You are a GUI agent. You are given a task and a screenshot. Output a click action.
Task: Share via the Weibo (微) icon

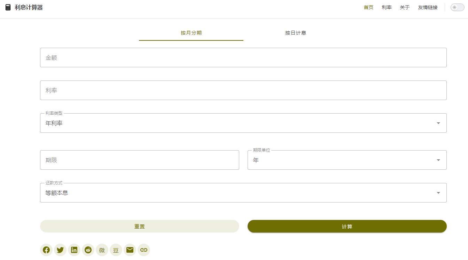(102, 250)
